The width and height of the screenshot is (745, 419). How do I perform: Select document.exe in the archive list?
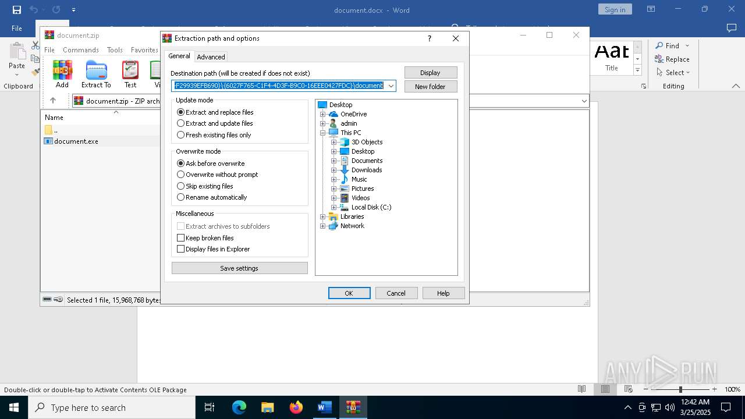click(x=76, y=141)
